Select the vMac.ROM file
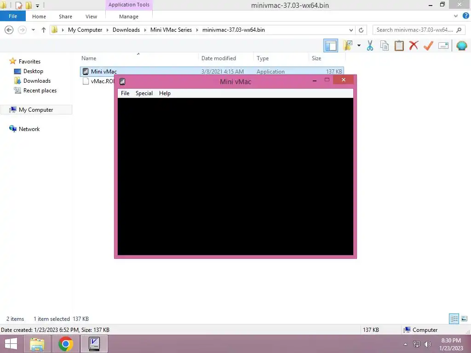Viewport: 471px width, 353px height. point(99,81)
